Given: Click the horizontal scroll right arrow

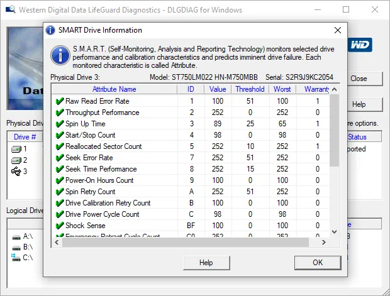Looking at the screenshot, I should tap(323, 243).
